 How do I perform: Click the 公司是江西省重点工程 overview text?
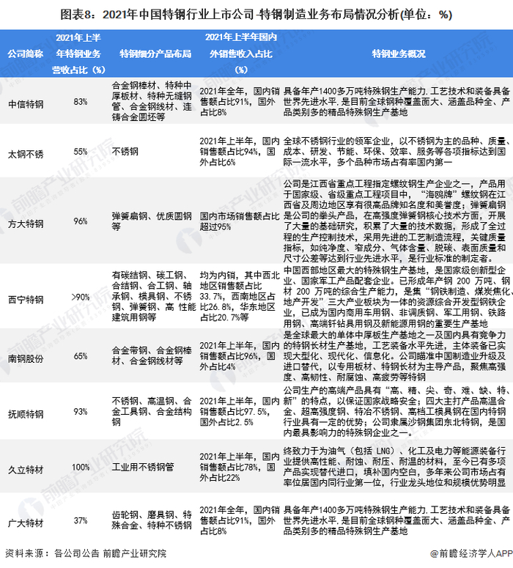(x=394, y=221)
